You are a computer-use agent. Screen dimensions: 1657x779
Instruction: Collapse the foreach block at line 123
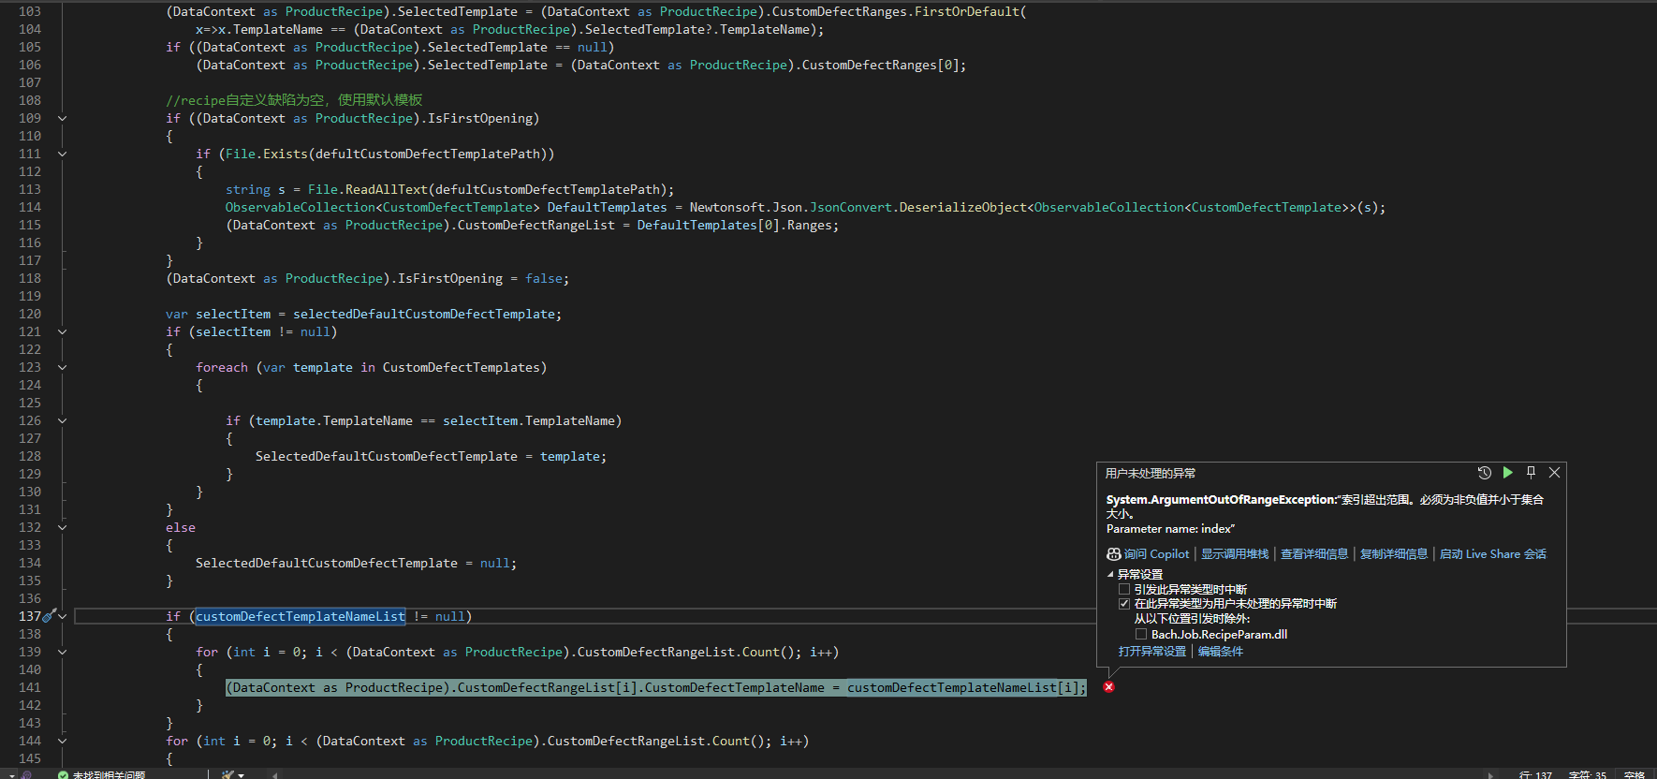(62, 367)
